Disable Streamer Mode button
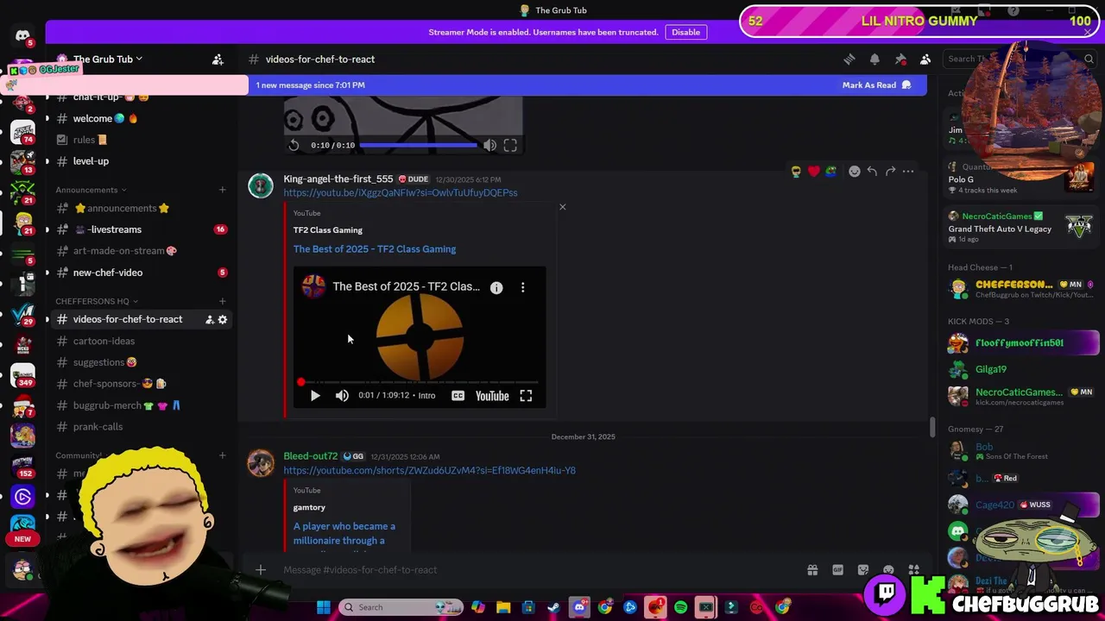1105x621 pixels. 685,32
